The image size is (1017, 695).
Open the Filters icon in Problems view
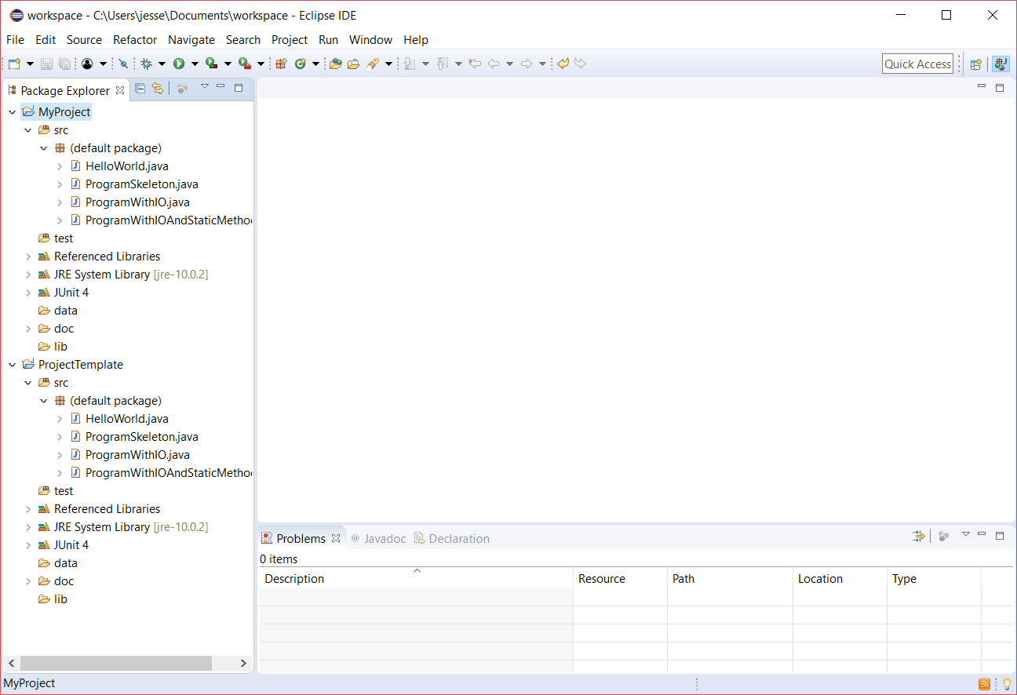918,536
